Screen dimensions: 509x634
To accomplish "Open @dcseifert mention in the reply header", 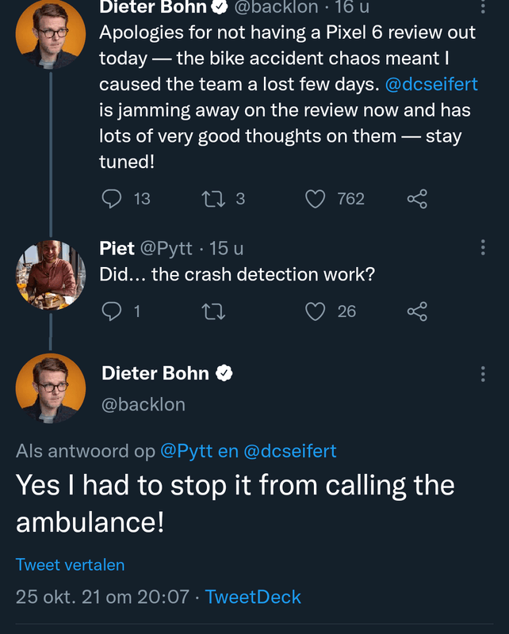I will point(289,451).
